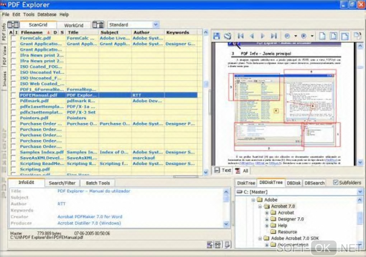Select the Images side tab

[4, 79]
